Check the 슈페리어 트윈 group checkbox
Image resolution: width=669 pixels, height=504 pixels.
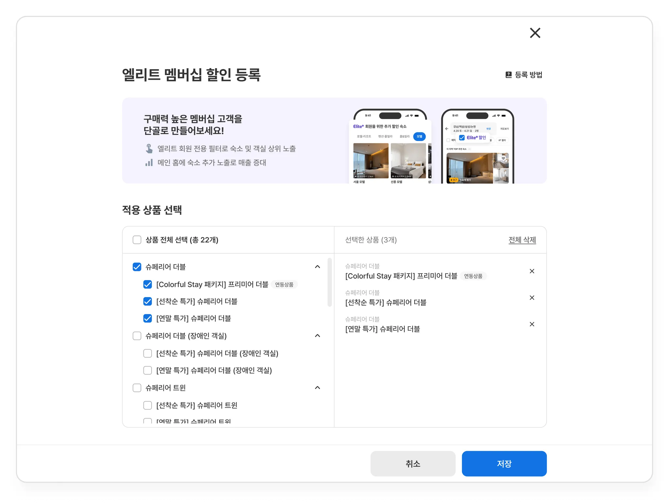[x=137, y=388]
